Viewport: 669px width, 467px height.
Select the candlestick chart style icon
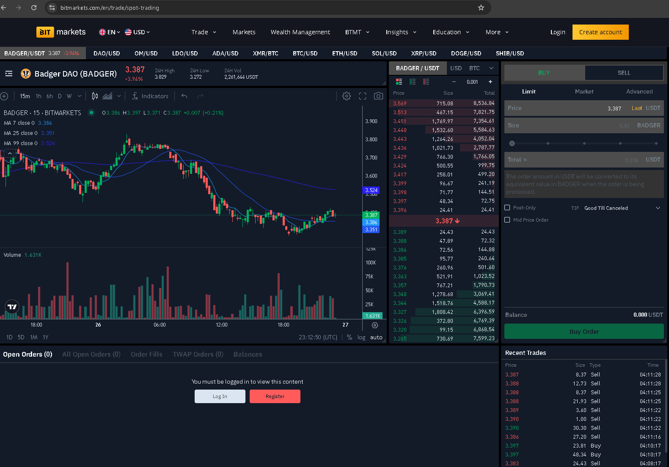coord(95,96)
